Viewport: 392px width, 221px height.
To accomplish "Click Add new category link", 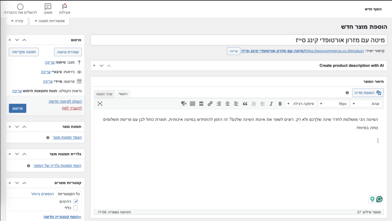I will pyautogui.click(x=62, y=217).
